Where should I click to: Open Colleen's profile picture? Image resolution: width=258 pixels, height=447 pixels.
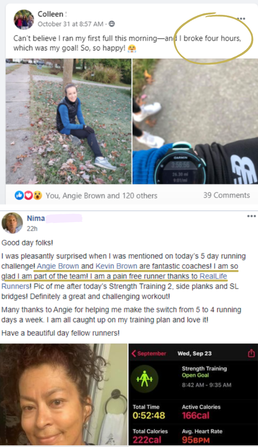coord(24,19)
